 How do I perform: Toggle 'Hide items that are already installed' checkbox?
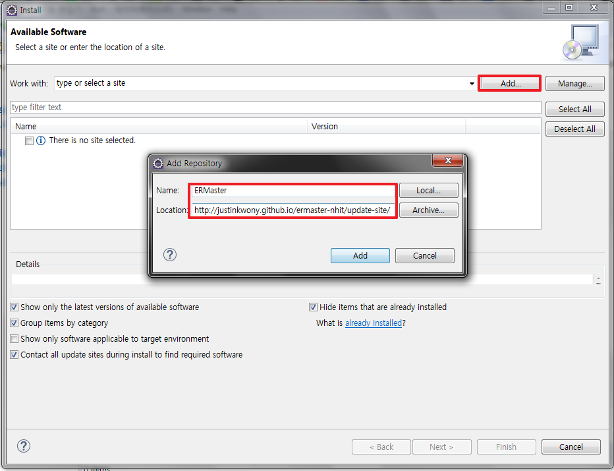tap(313, 307)
